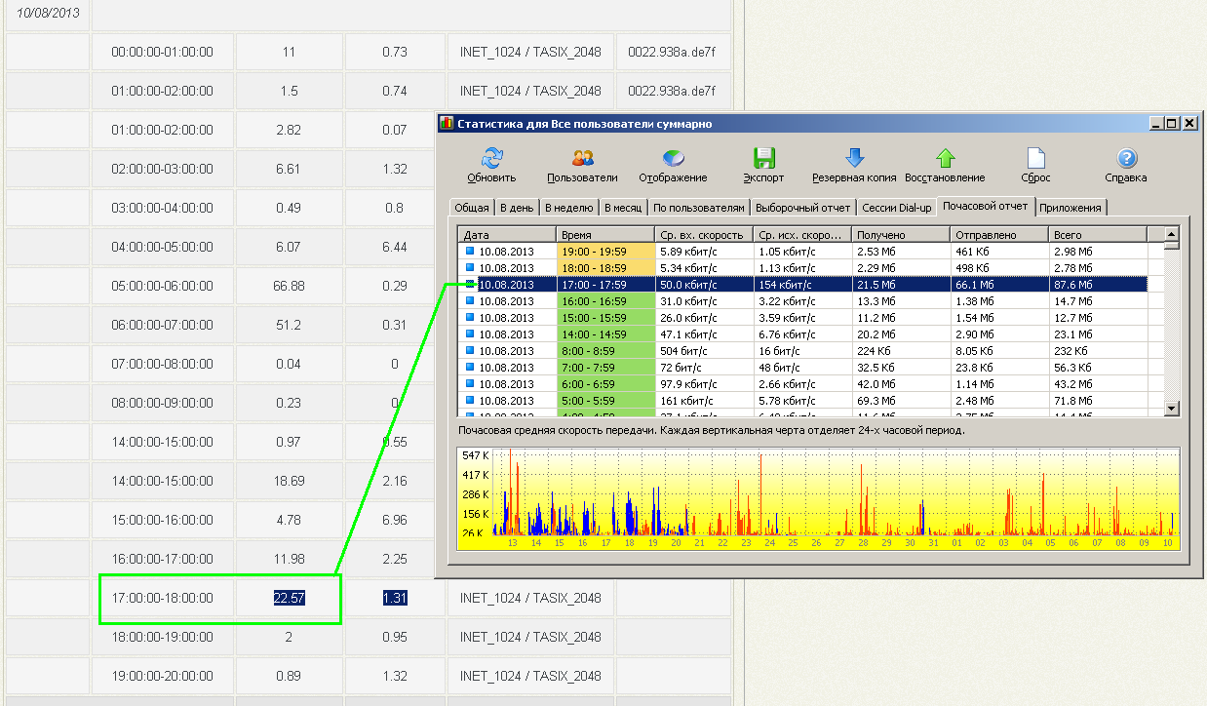Click the Восстановление green arrow icon
The image size is (1207, 706).
click(945, 158)
